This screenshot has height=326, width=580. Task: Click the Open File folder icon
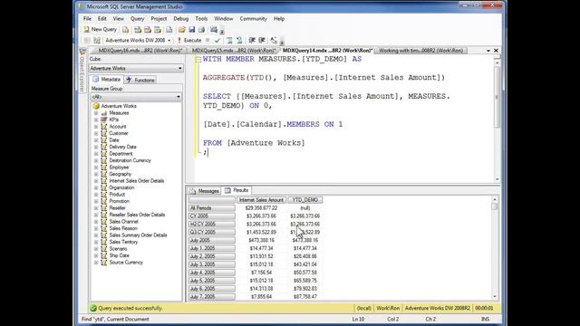click(181, 30)
